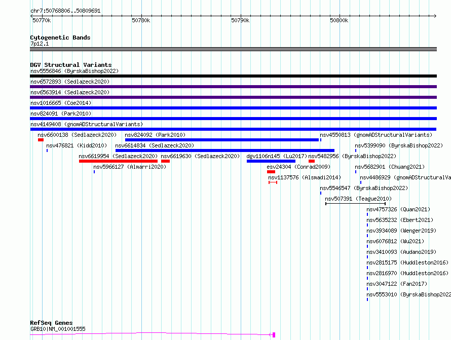Click nsv1137576 (Alsmadi2014) label
This screenshot has width=451, height=340.
305,177
